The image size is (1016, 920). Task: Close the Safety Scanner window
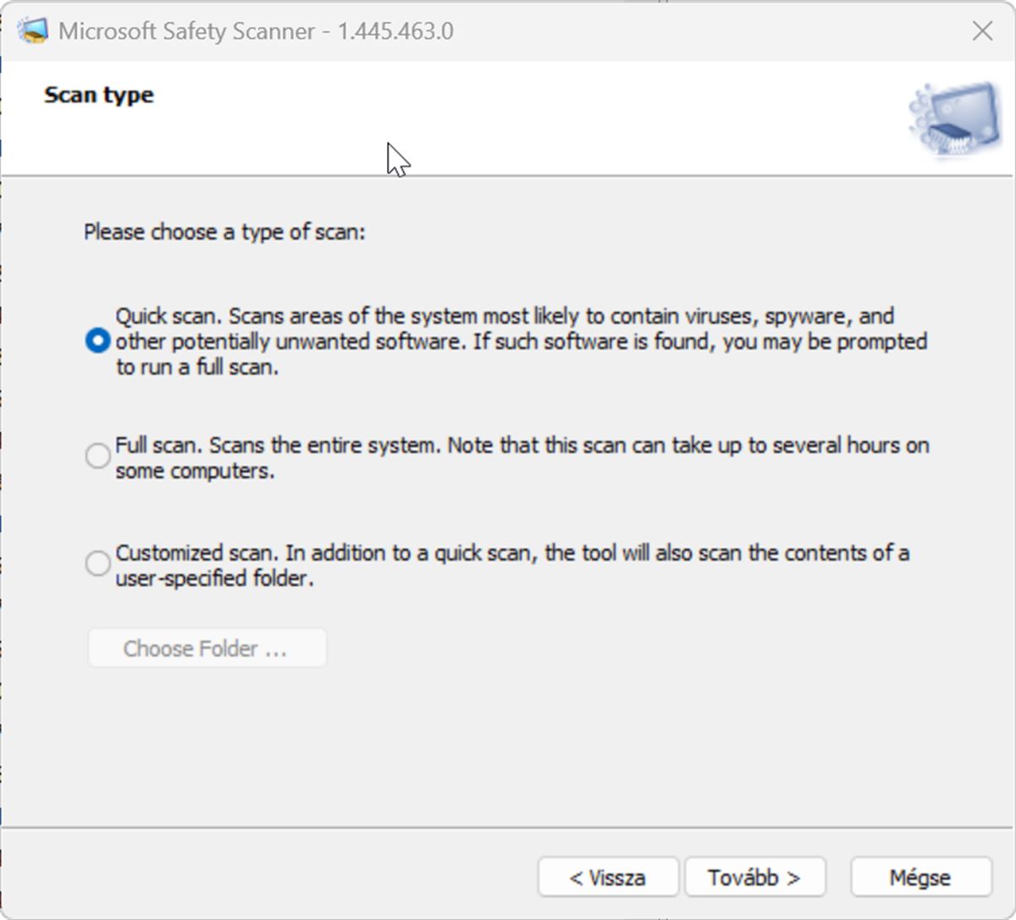[x=982, y=31]
